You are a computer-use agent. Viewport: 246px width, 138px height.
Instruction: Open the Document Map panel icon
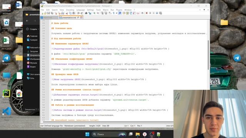127,13
